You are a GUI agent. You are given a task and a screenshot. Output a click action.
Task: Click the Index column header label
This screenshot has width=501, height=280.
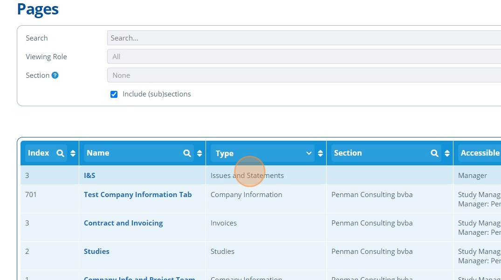(x=38, y=153)
